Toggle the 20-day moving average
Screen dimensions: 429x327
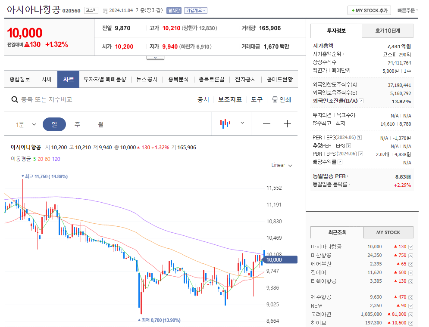[x=40, y=159]
